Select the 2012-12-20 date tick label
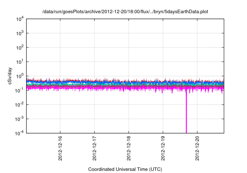Image resolution: width=247 pixels, height=173 pixels. [x=197, y=148]
